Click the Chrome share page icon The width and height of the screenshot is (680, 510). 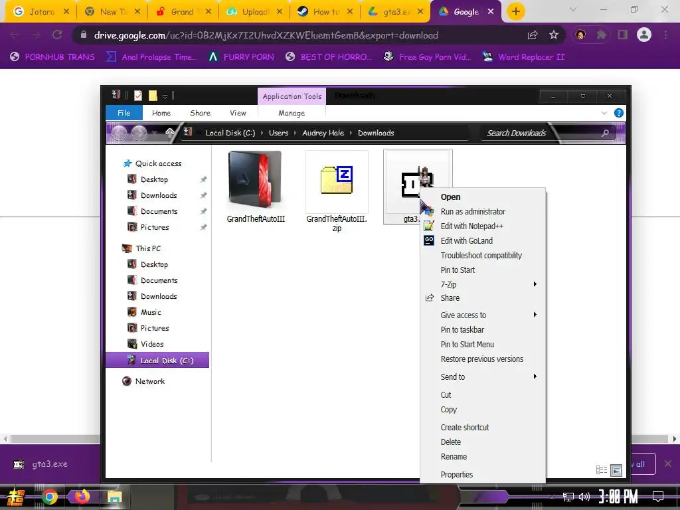tap(533, 35)
